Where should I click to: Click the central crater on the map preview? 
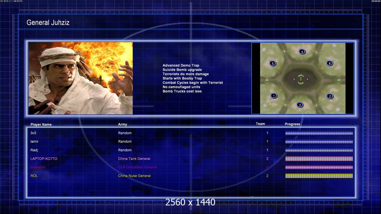[301, 80]
